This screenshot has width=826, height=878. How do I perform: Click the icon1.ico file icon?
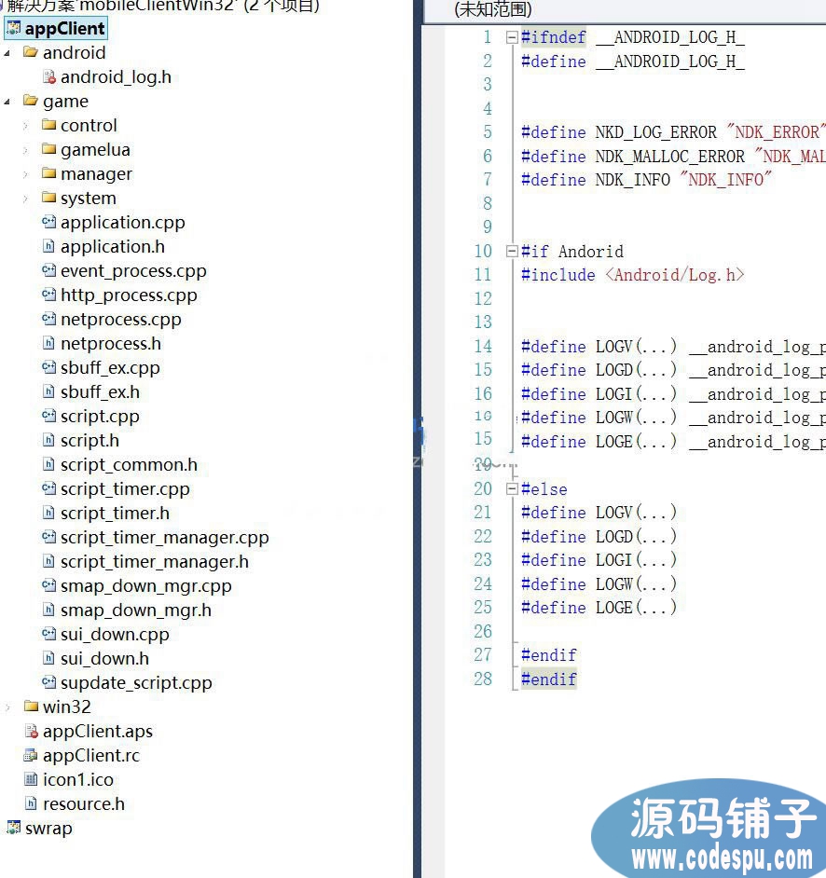coord(31,779)
